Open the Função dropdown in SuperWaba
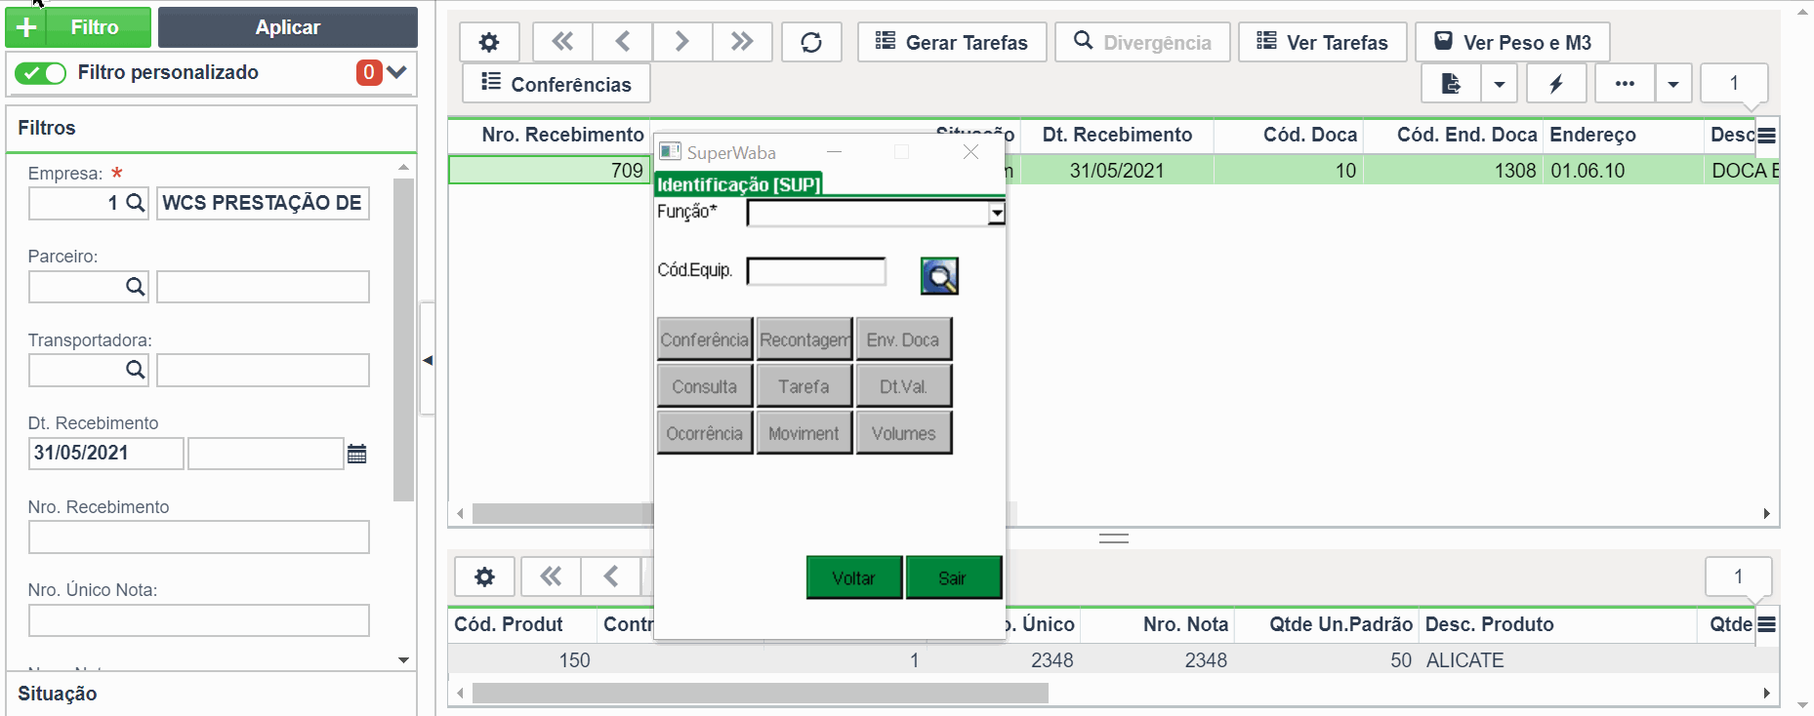 [x=996, y=213]
